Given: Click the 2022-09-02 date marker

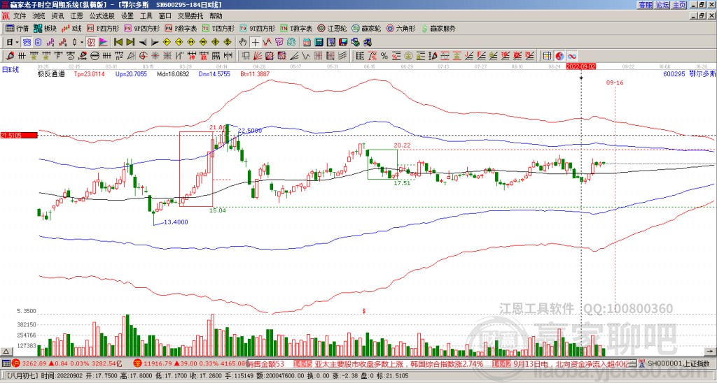Looking at the screenshot, I should (x=580, y=66).
